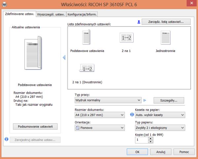
Task: Increase copies with the up arrow
Action: coord(150,139)
